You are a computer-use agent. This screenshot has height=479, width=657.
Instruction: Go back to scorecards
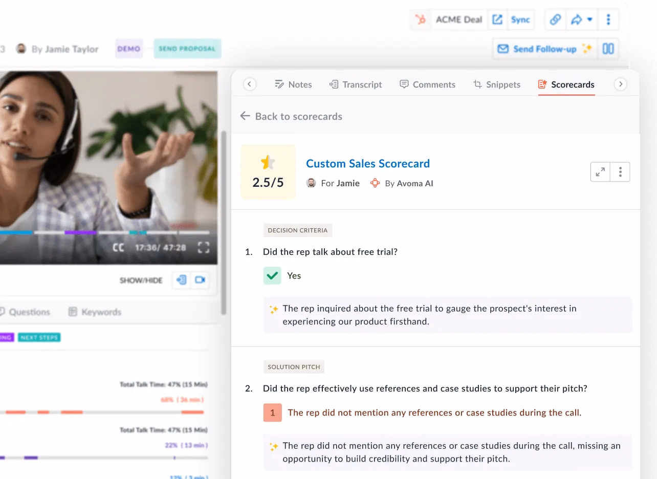click(291, 116)
